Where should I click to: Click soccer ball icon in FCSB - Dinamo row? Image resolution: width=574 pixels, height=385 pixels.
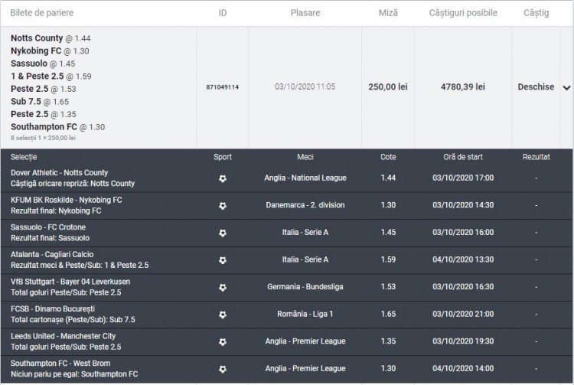click(x=222, y=315)
